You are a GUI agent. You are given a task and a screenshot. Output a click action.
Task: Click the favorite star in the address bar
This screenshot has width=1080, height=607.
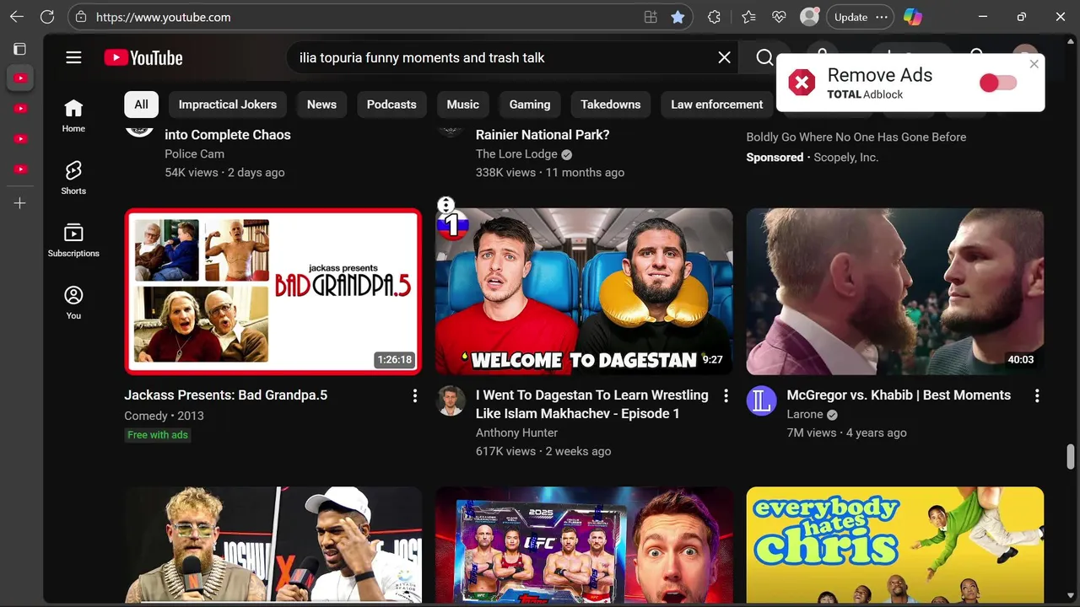(678, 17)
